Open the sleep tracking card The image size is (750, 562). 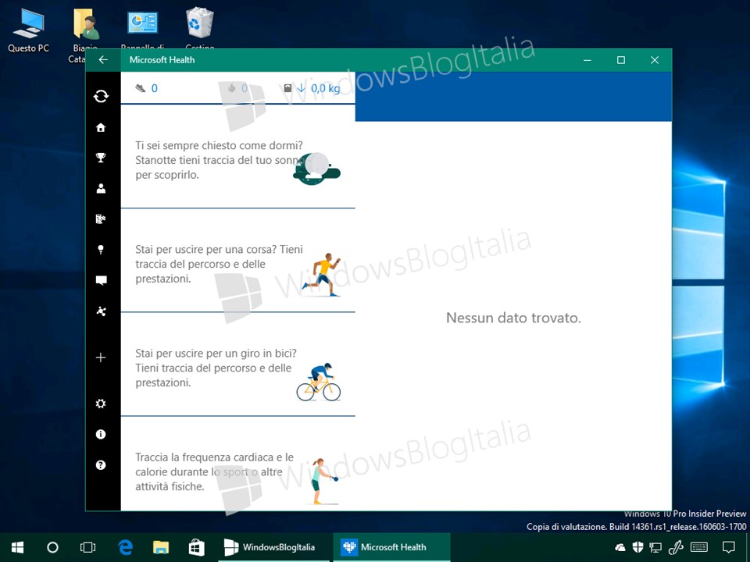click(237, 157)
